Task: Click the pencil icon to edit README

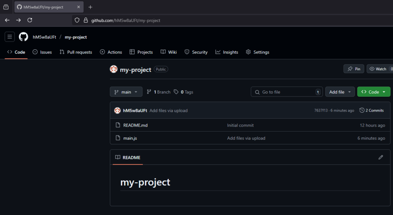Action: pyautogui.click(x=381, y=157)
